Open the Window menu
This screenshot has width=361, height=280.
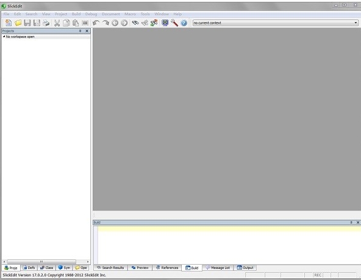[x=162, y=14]
